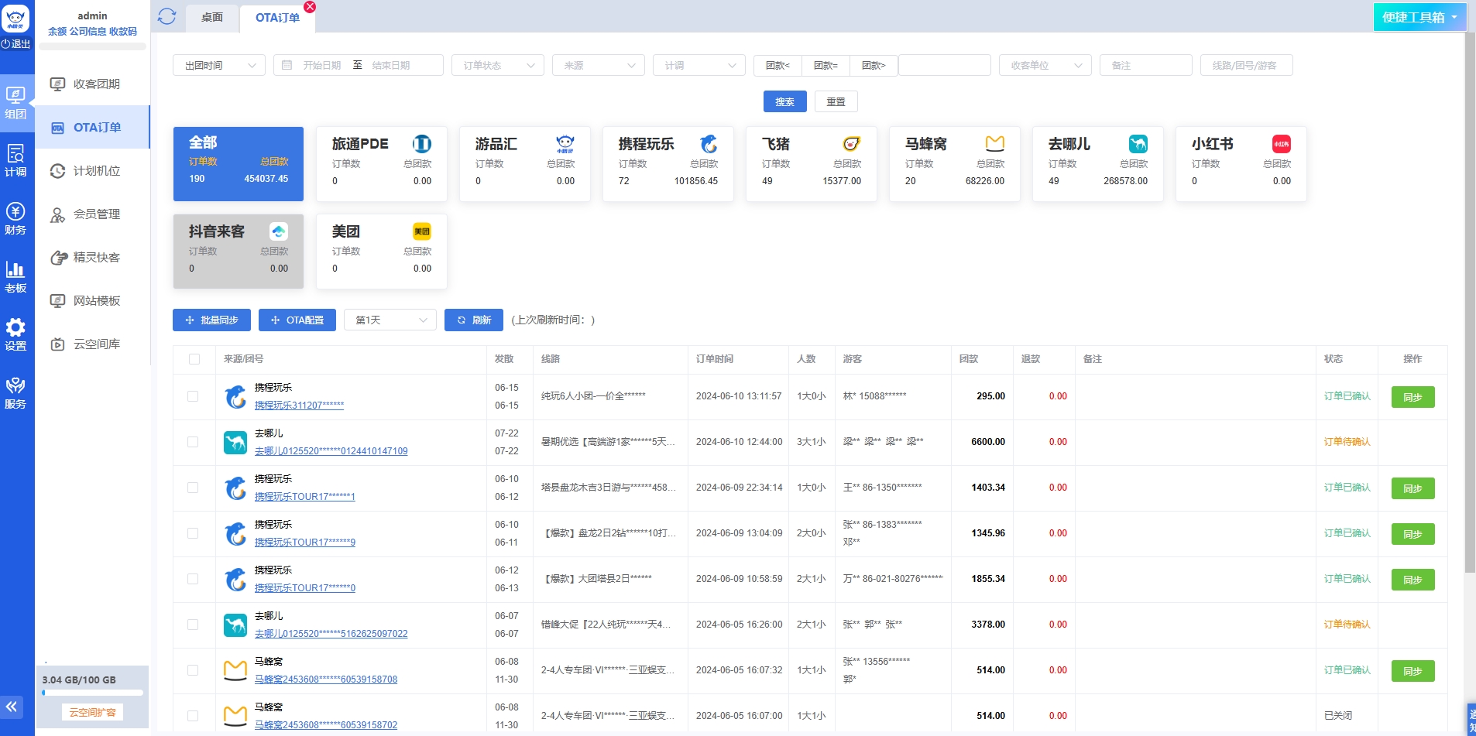Click the 开始日期 date field

point(322,65)
